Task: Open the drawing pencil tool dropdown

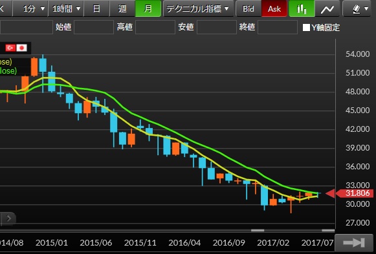Action: pyautogui.click(x=357, y=8)
